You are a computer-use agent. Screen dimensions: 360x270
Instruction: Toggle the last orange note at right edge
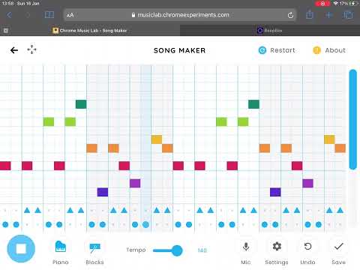340,148
